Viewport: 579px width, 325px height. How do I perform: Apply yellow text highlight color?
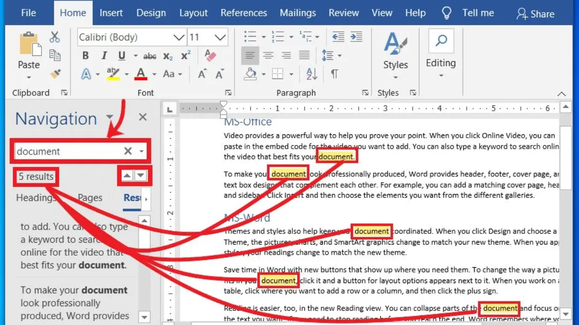[x=113, y=74]
